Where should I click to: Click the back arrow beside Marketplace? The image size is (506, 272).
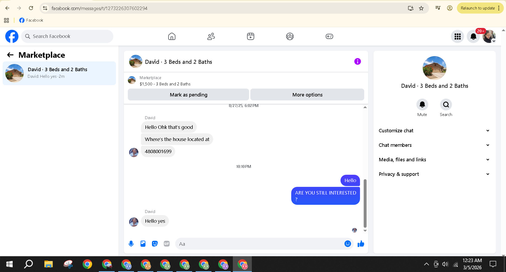point(10,55)
